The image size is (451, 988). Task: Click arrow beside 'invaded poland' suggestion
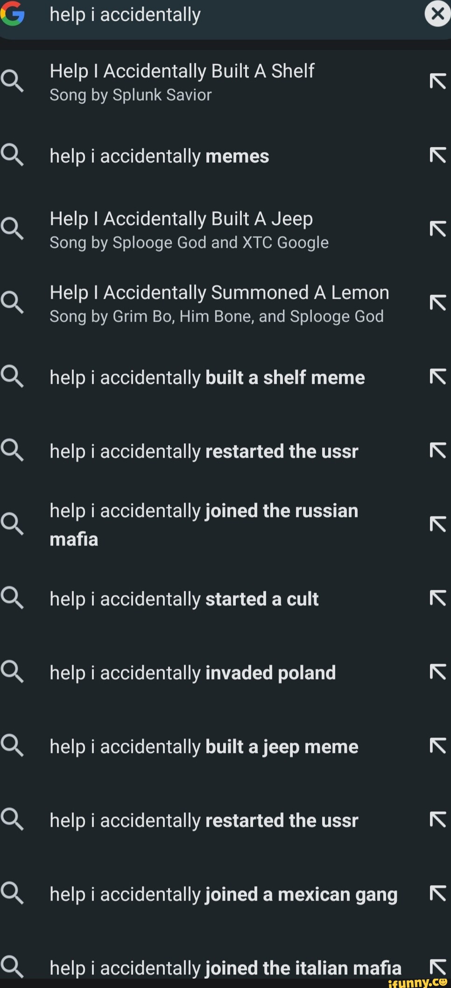point(437,672)
